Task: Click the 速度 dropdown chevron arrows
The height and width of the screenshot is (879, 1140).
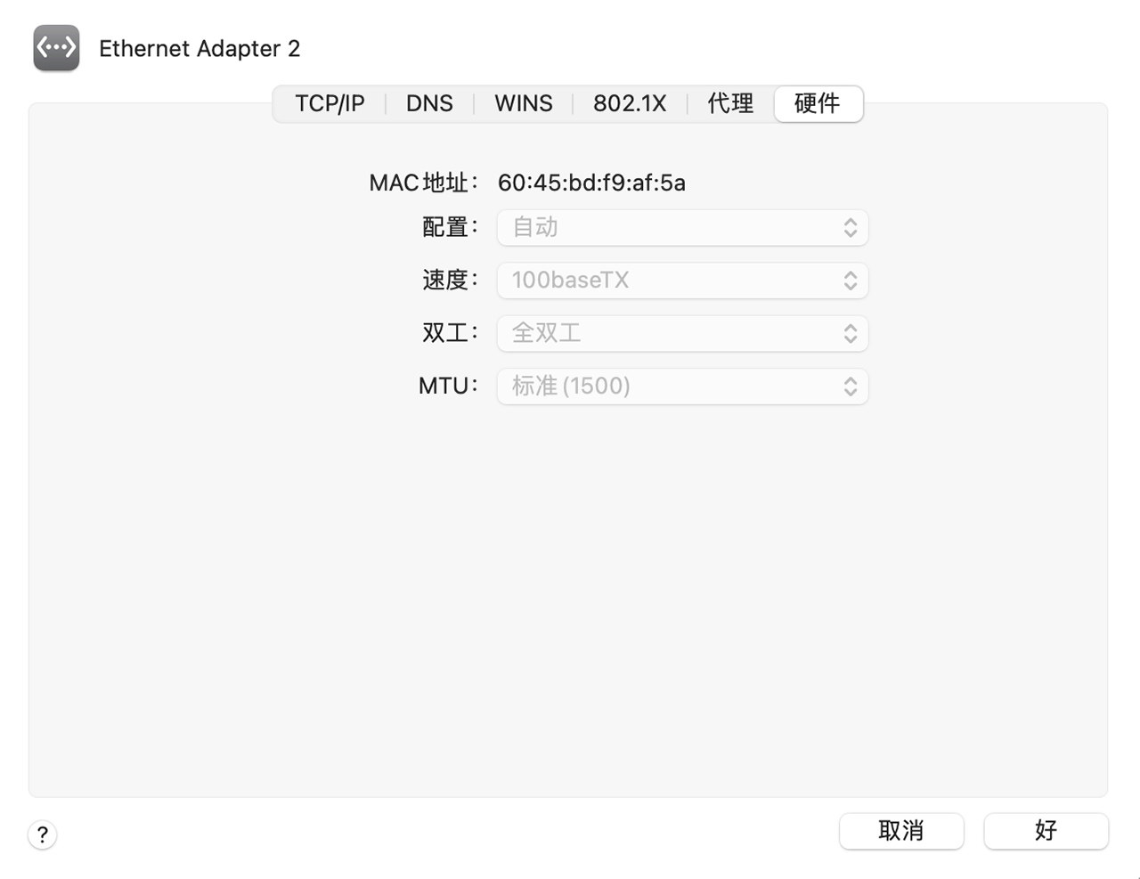Action: tap(850, 281)
